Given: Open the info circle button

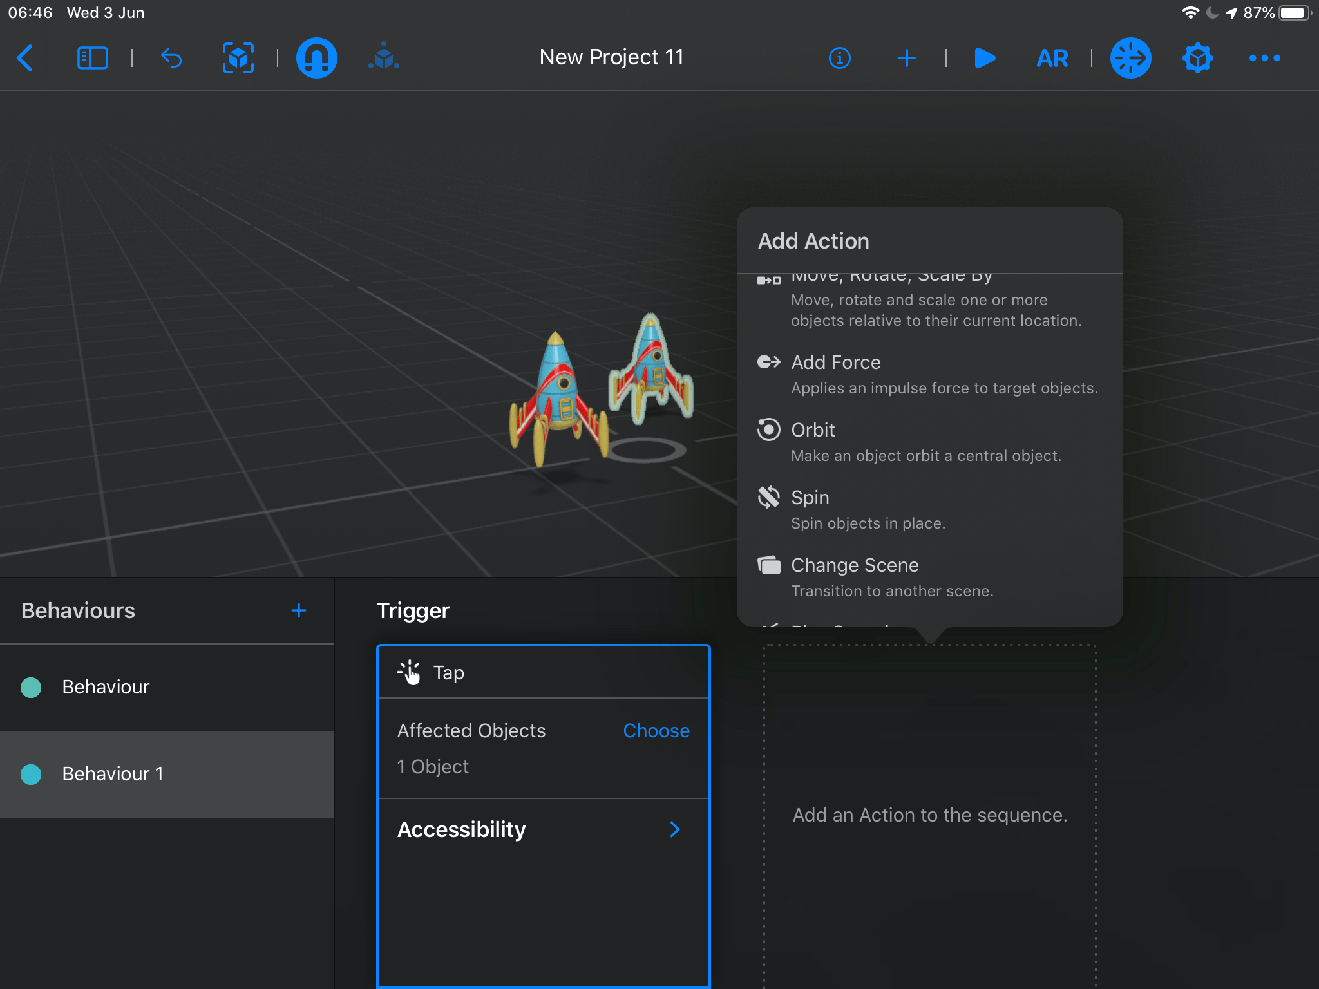Looking at the screenshot, I should click(839, 58).
